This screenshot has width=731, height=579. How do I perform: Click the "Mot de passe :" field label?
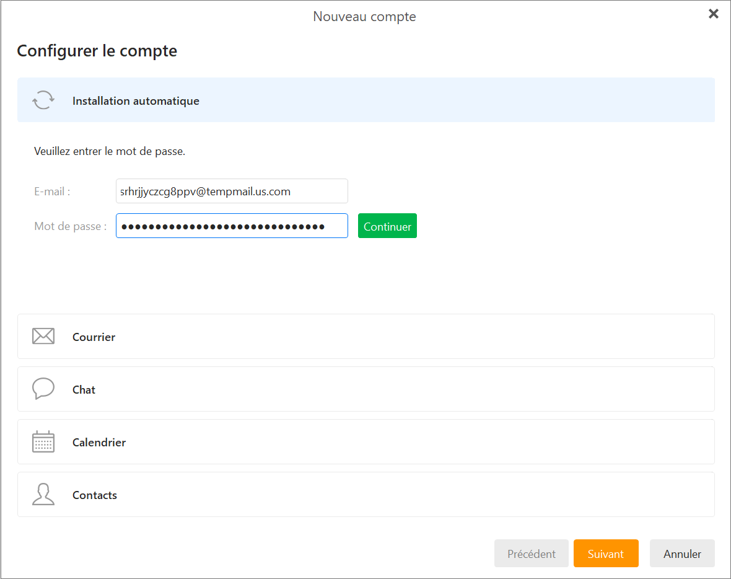click(70, 226)
